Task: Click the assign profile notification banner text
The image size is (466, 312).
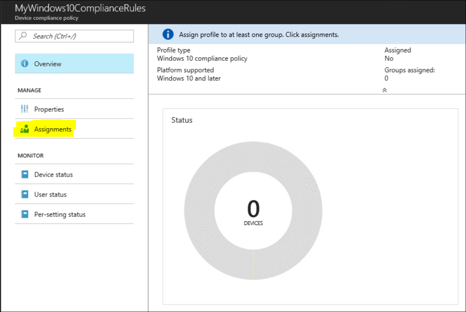Action: click(x=259, y=35)
